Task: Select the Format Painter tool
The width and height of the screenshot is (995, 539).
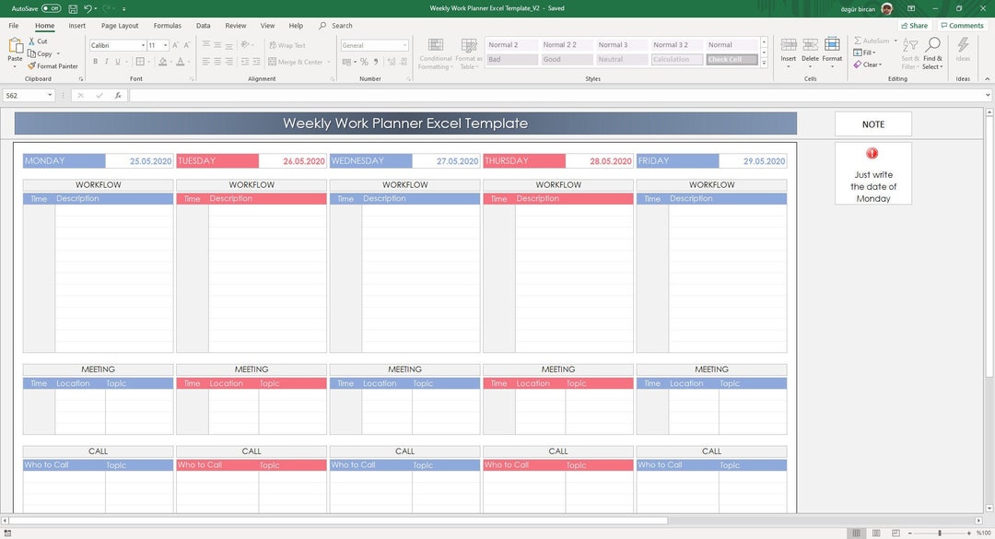Action: (x=53, y=65)
